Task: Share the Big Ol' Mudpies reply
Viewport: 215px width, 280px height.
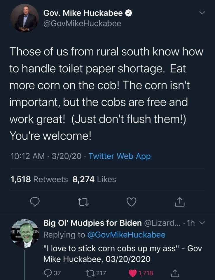Action: (174, 273)
